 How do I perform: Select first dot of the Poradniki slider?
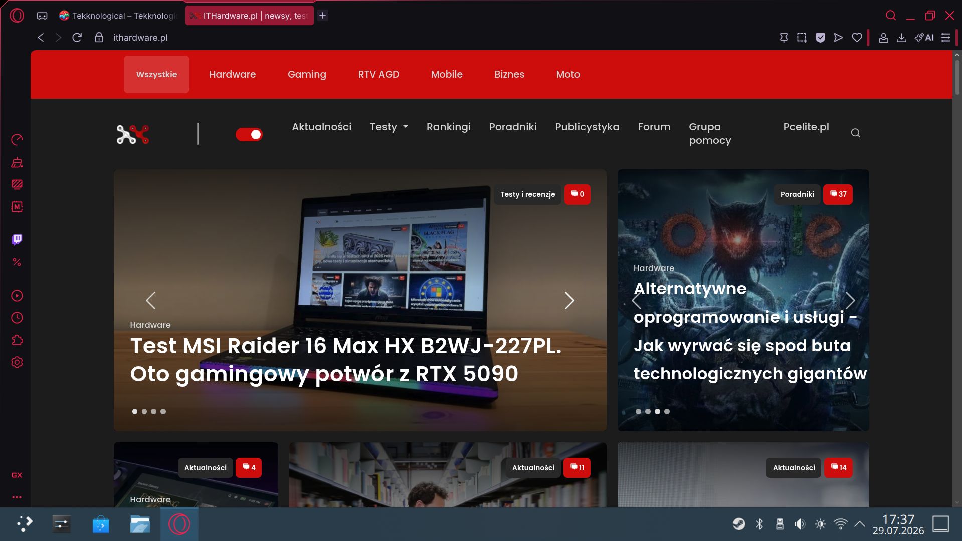[638, 412]
